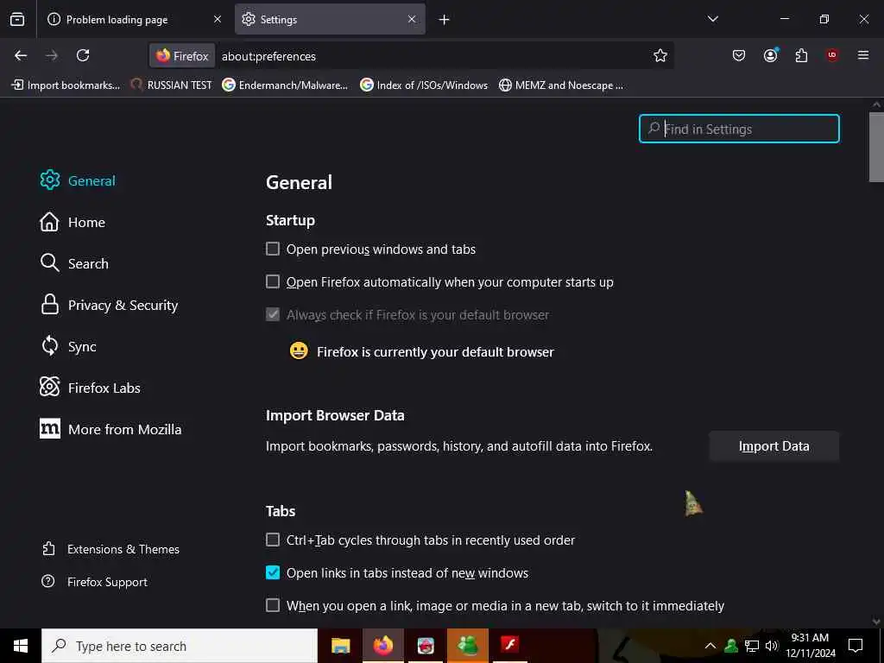The image size is (884, 663).
Task: Click the Import Data button
Action: tap(774, 446)
